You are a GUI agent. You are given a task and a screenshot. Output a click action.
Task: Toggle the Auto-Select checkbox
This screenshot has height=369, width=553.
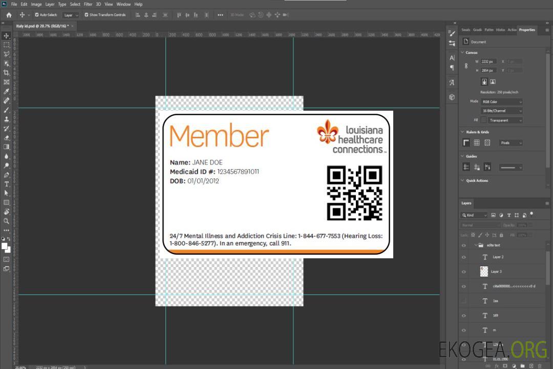[37, 15]
